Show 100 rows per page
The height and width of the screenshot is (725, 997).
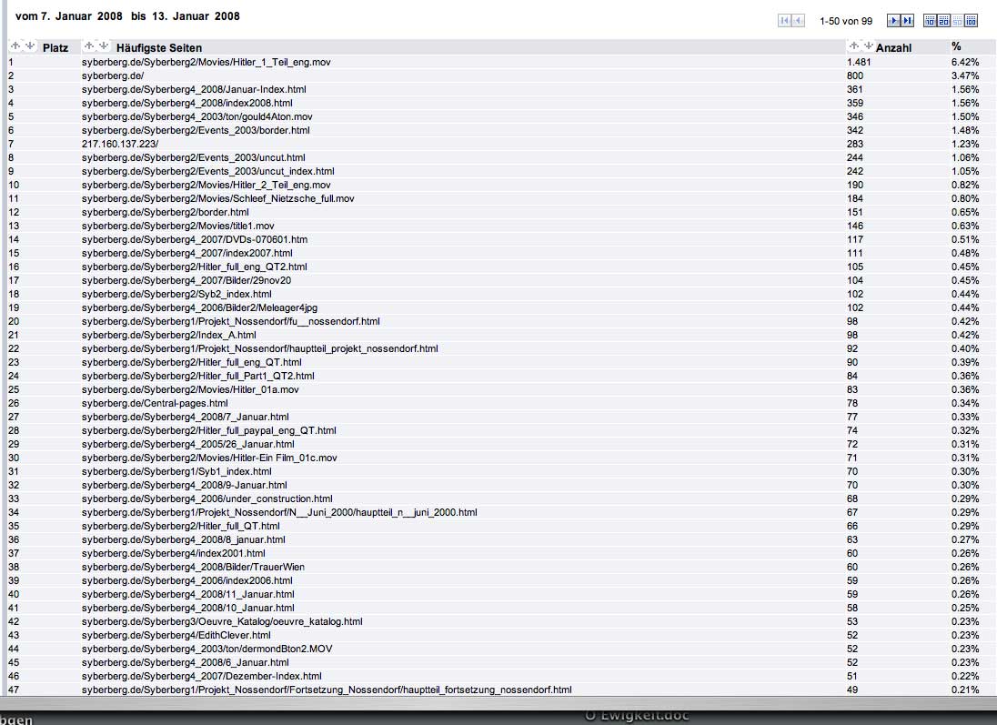(971, 21)
